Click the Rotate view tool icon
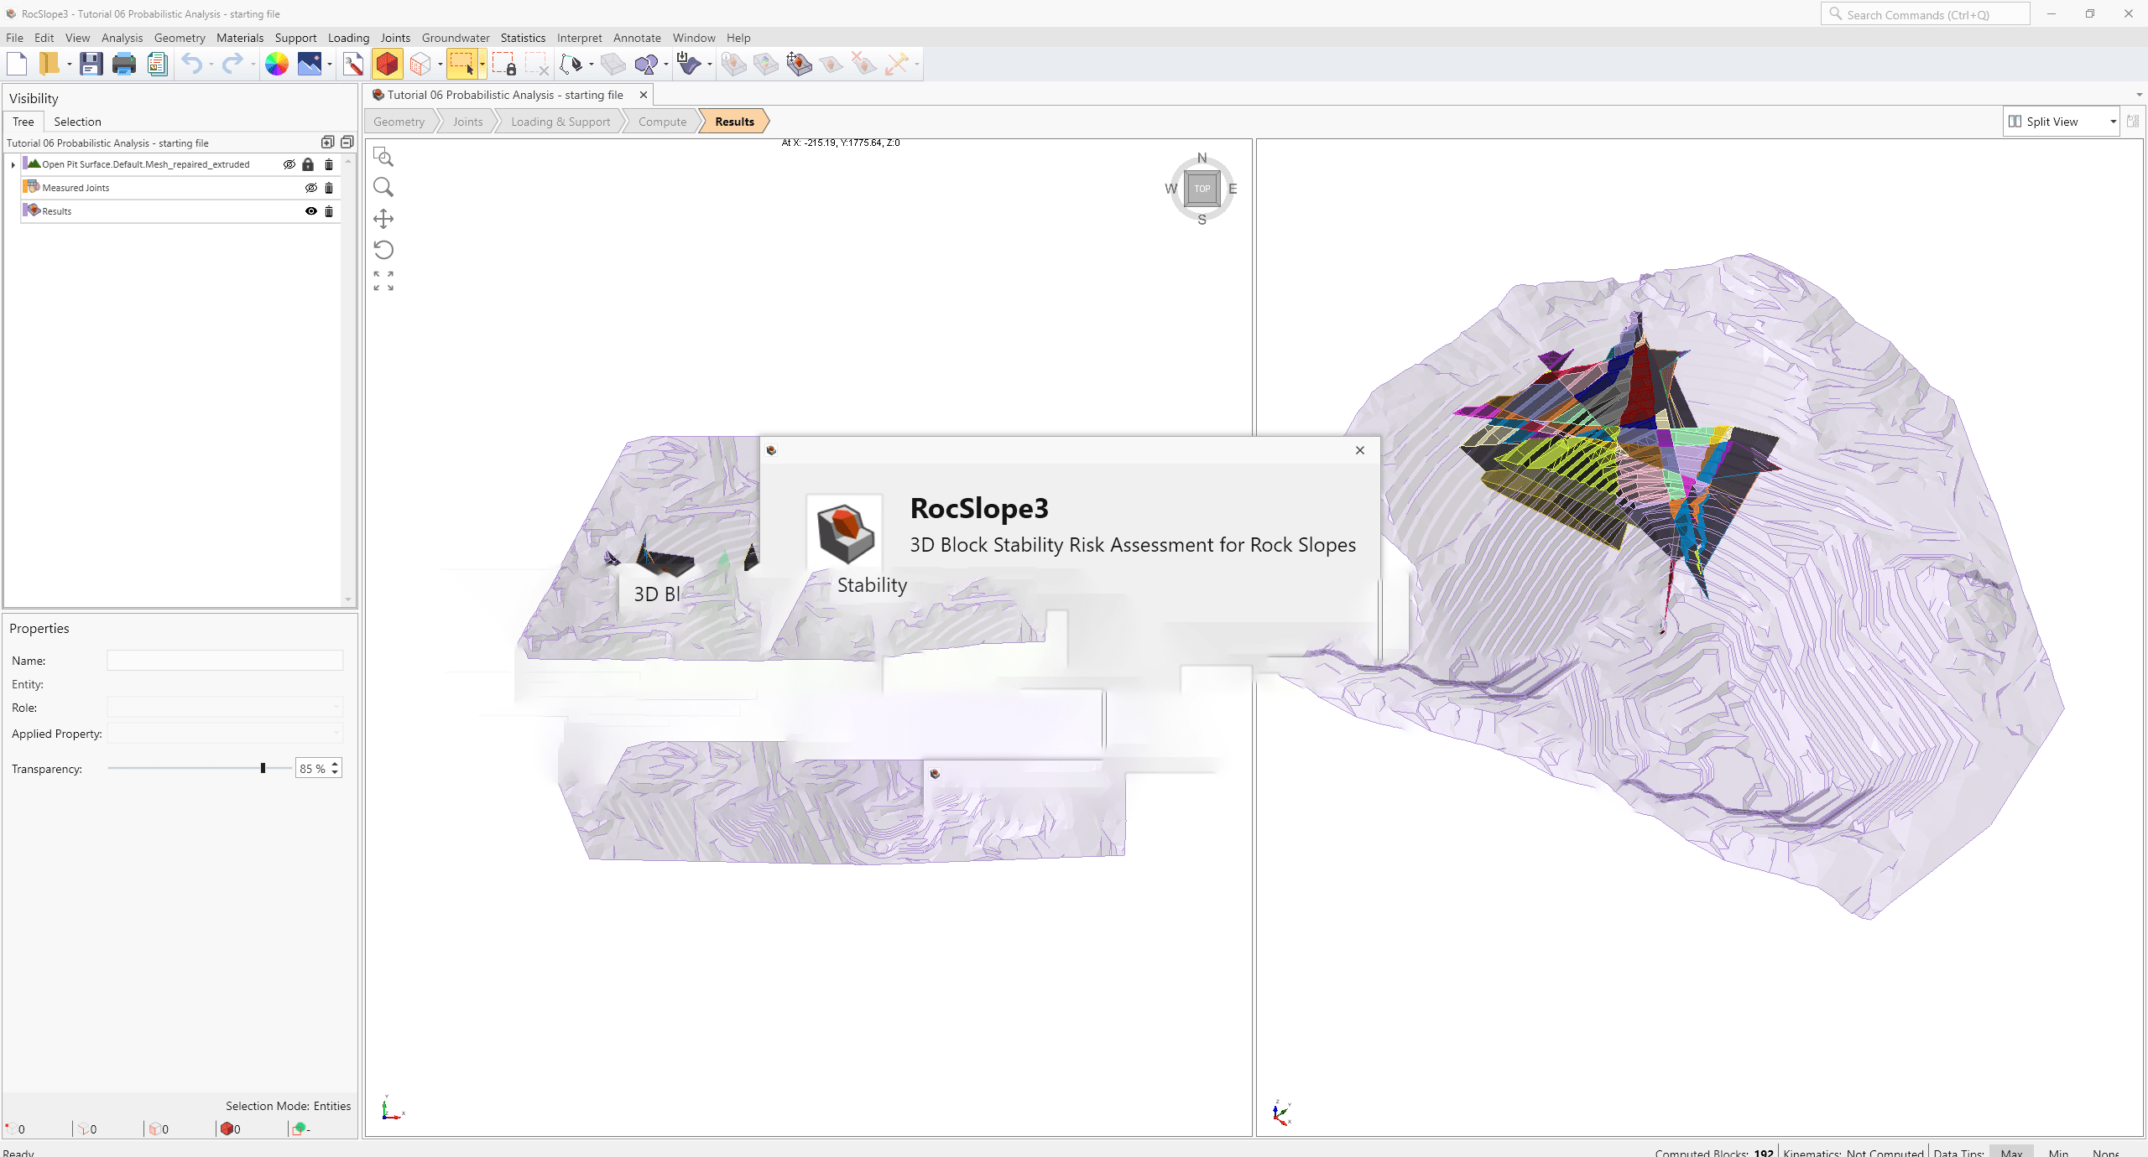Image resolution: width=2148 pixels, height=1157 pixels. click(x=383, y=250)
